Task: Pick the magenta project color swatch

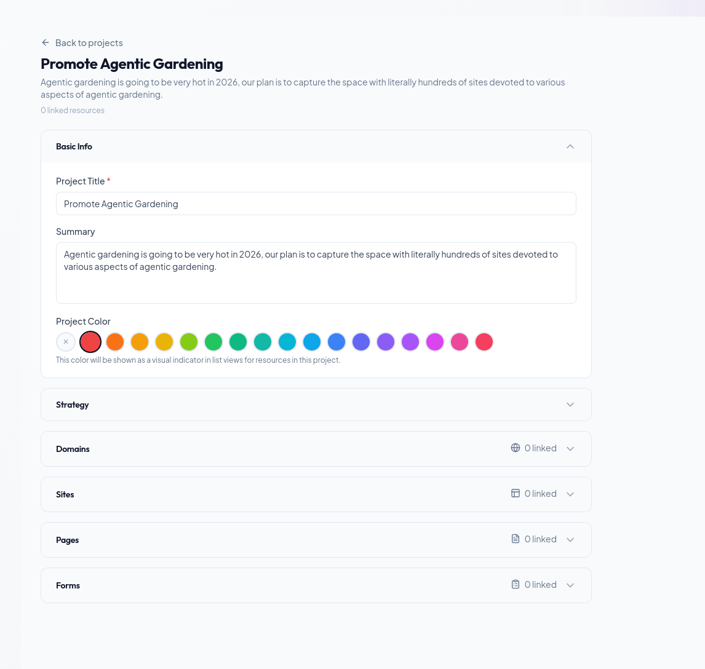Action: [435, 341]
